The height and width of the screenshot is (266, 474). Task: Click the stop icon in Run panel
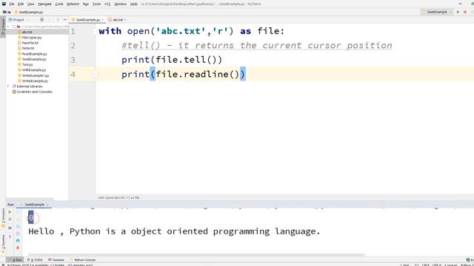pos(10,219)
